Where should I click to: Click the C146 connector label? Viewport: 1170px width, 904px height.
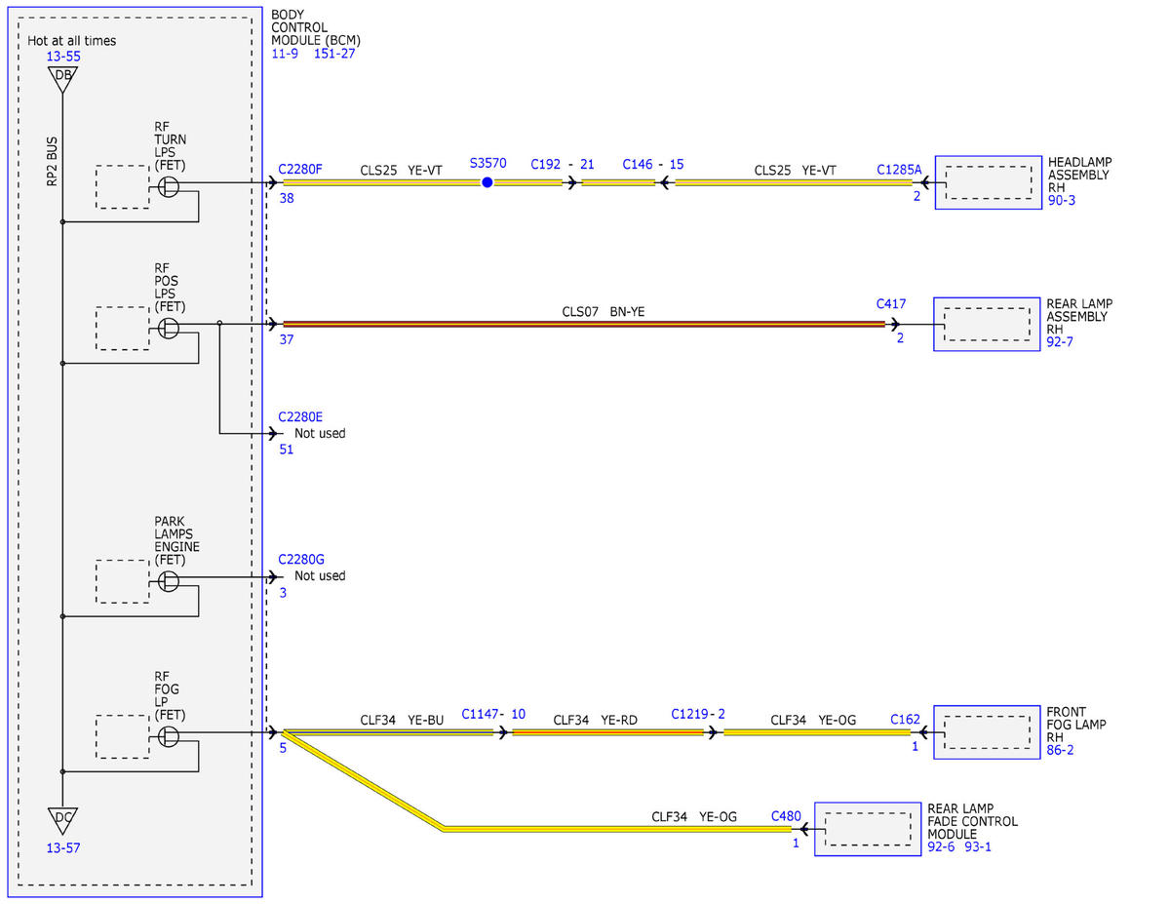click(638, 164)
